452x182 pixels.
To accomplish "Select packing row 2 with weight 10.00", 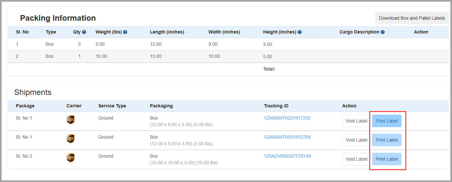I will tap(228, 57).
